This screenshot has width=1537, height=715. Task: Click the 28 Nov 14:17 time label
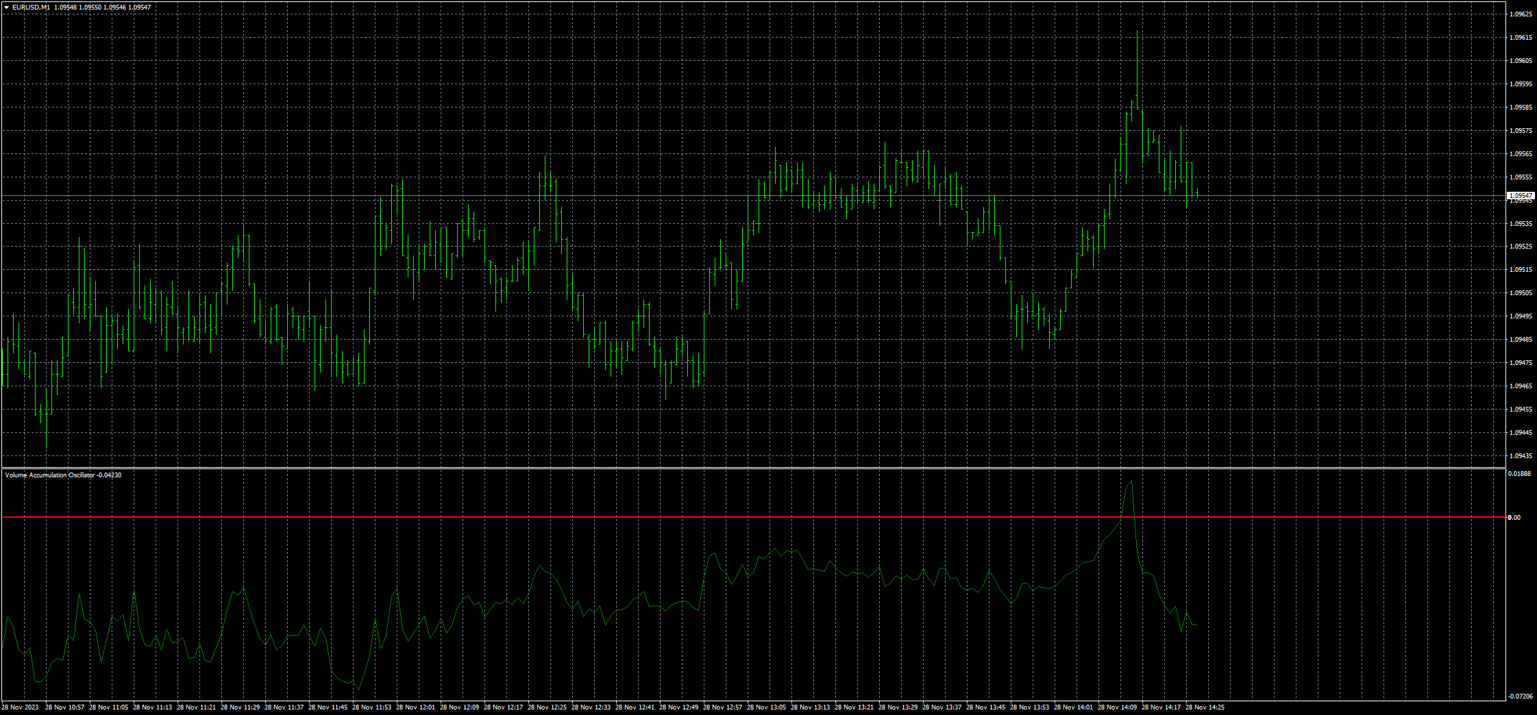(1161, 707)
